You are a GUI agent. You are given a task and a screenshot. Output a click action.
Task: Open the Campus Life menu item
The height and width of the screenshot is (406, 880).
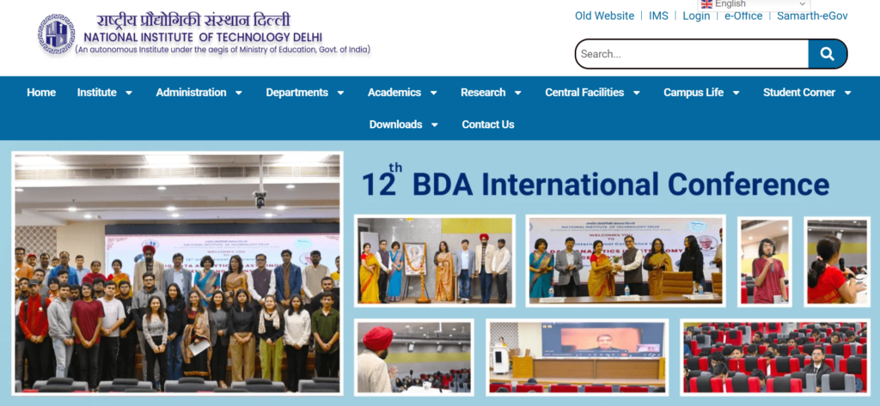click(694, 93)
